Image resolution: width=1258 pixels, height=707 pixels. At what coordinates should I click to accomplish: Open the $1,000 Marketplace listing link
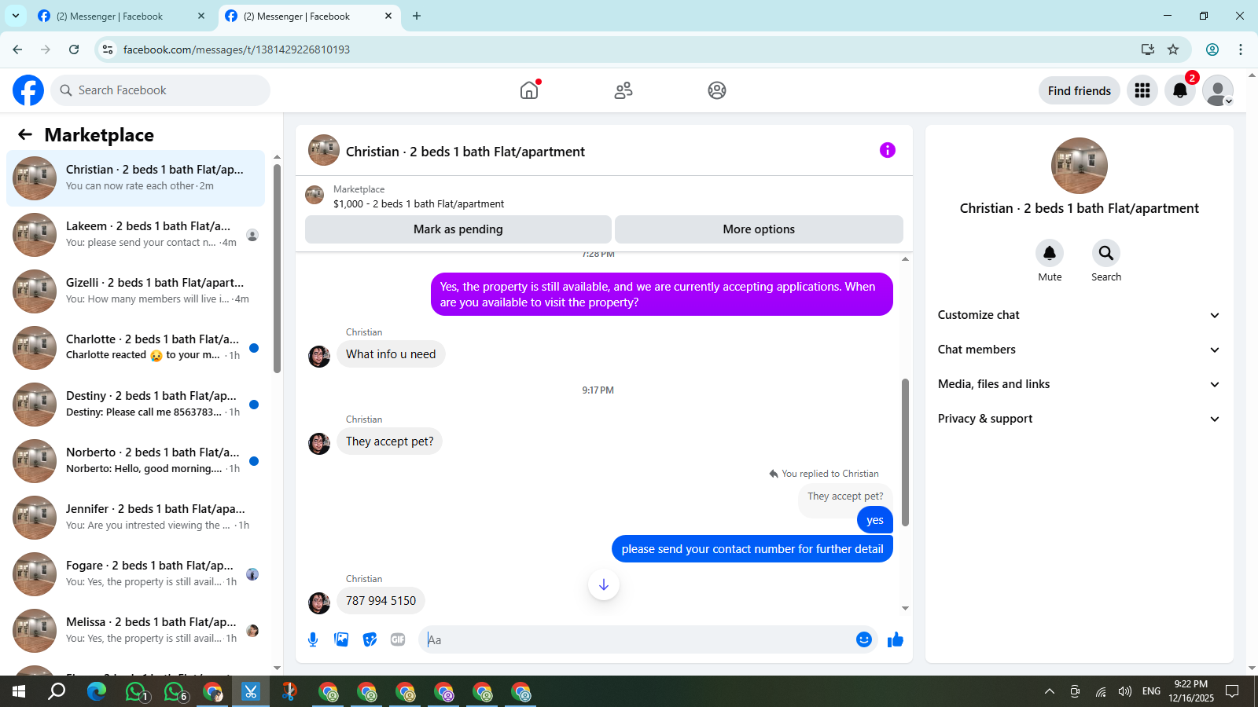click(x=419, y=203)
